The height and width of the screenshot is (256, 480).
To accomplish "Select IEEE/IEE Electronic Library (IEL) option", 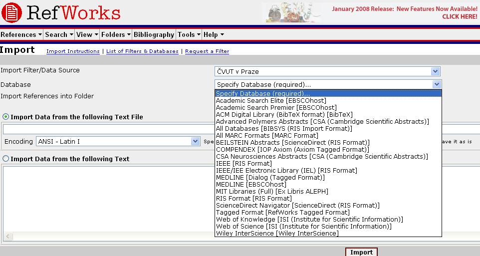I will 328,170.
